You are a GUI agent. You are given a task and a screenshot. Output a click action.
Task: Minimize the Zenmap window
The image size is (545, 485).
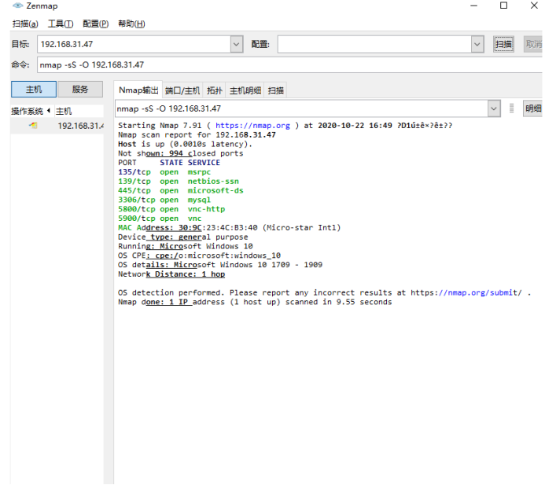coord(473,6)
